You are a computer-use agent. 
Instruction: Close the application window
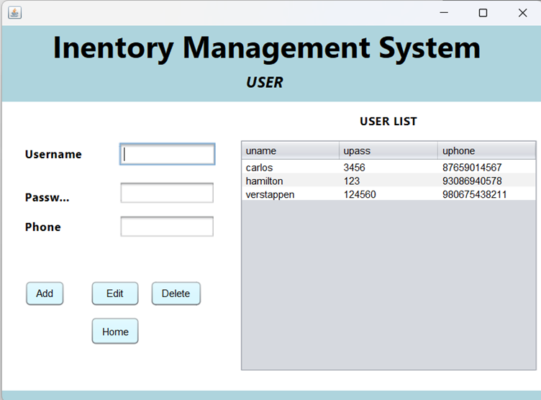point(523,13)
